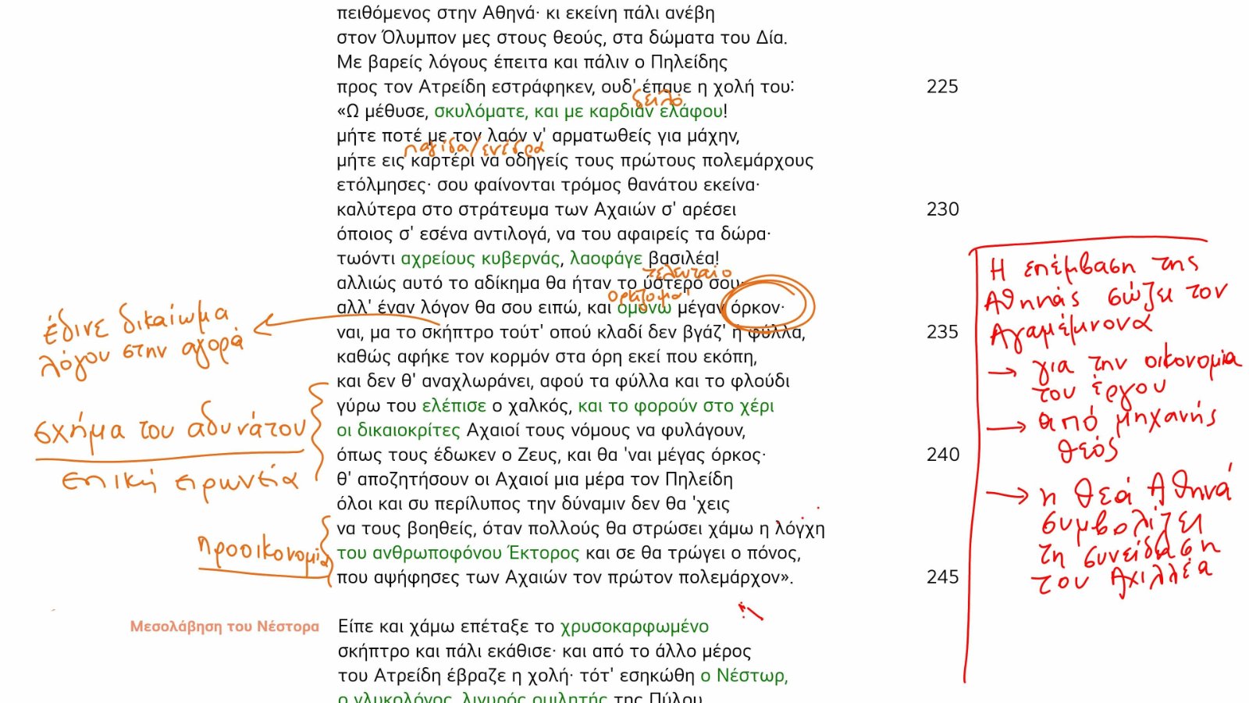Click the verse starting 'όποιος σ' εσένα αντιλογά'
1249x703 pixels.
click(554, 234)
